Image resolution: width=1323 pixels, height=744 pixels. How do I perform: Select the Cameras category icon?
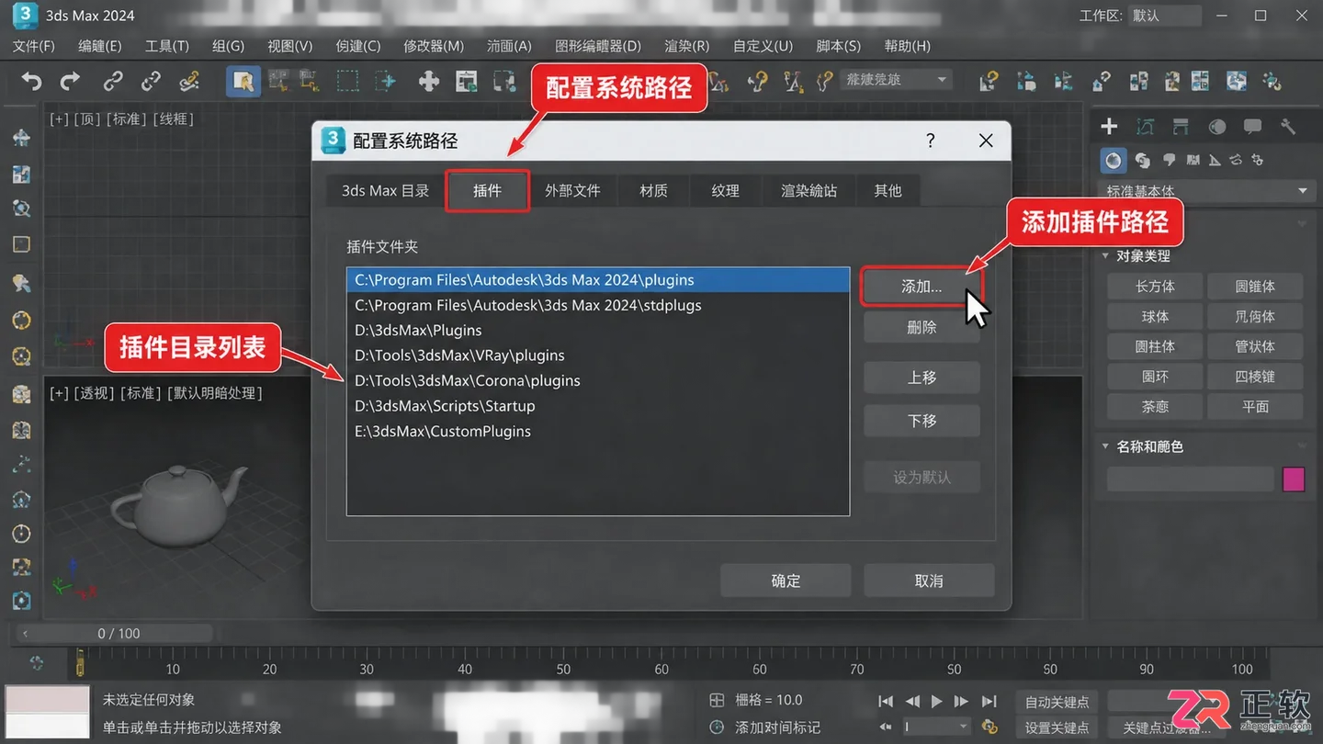[1193, 161]
